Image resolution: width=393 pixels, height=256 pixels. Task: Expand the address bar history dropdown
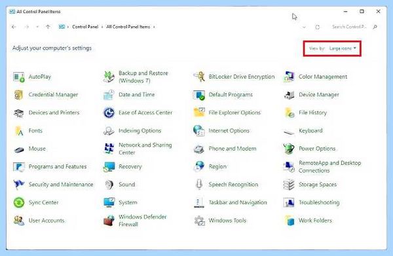pos(304,27)
